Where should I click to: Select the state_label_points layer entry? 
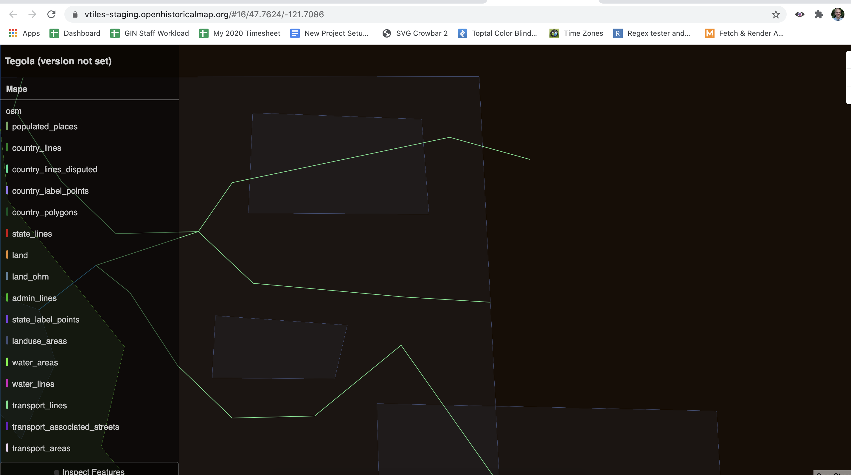click(x=43, y=320)
